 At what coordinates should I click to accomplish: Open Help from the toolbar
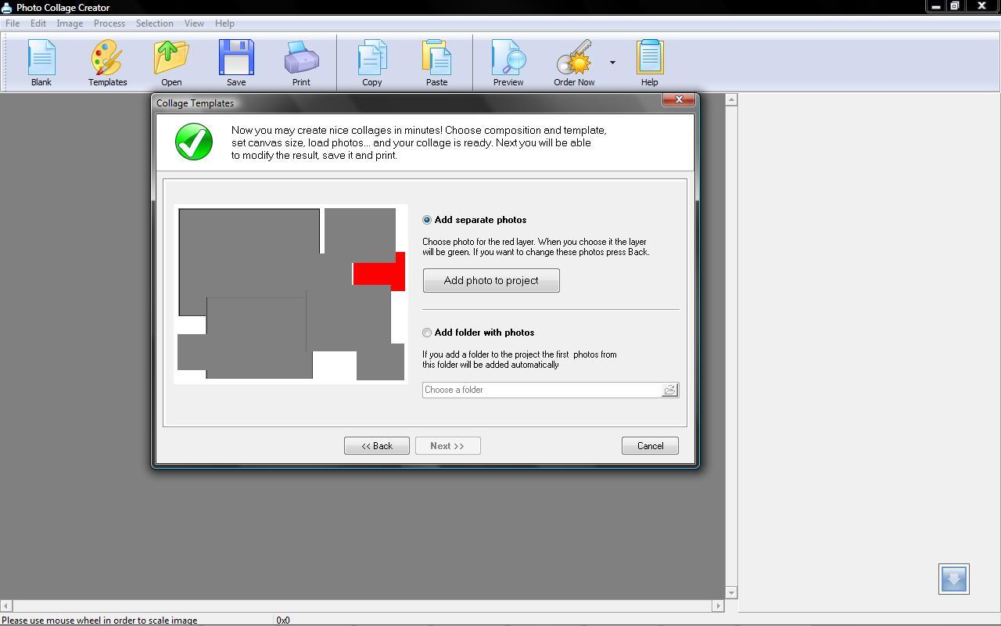click(649, 62)
